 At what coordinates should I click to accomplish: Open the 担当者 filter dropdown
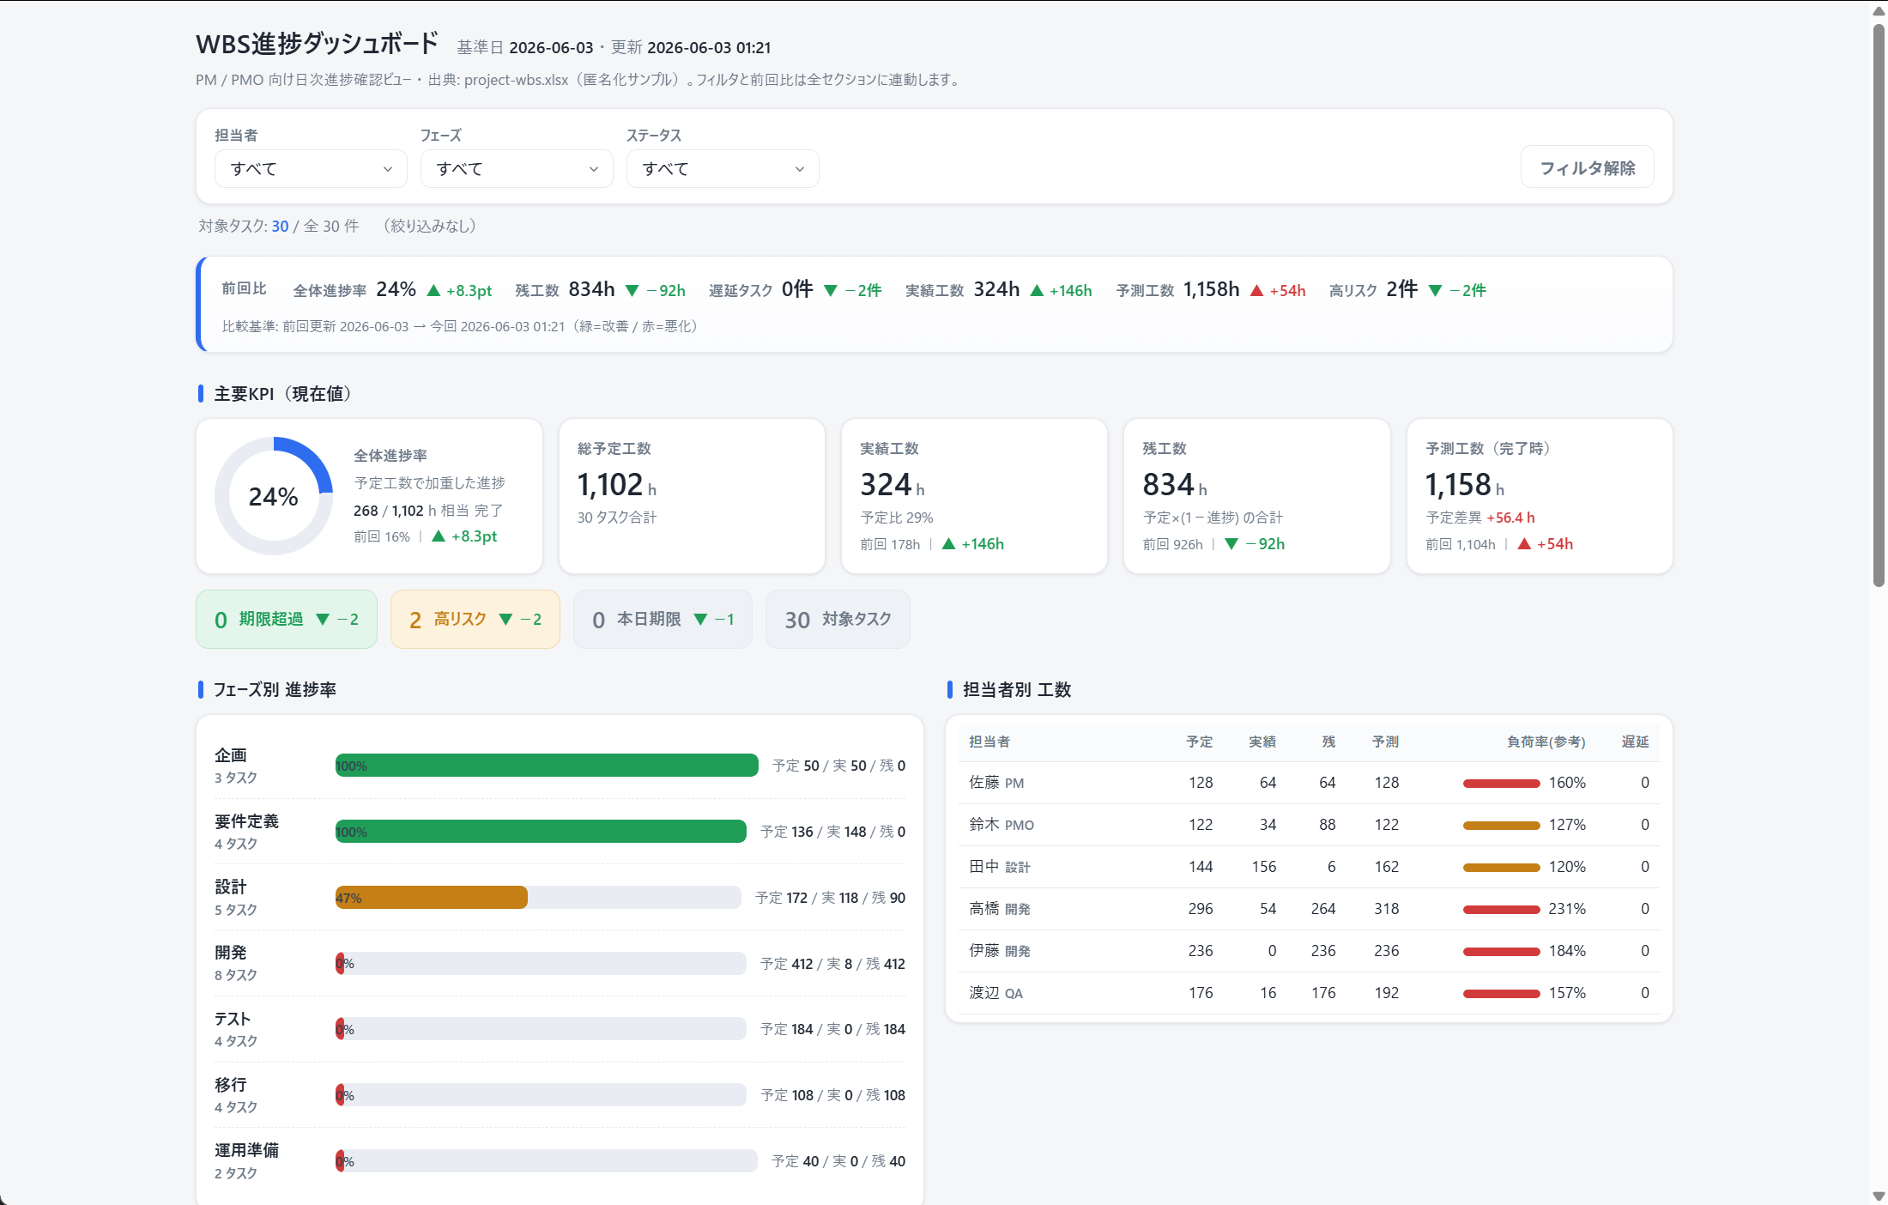click(310, 169)
